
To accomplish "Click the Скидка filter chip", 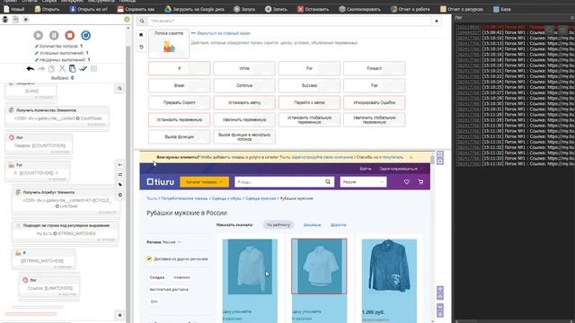I will tap(157, 277).
